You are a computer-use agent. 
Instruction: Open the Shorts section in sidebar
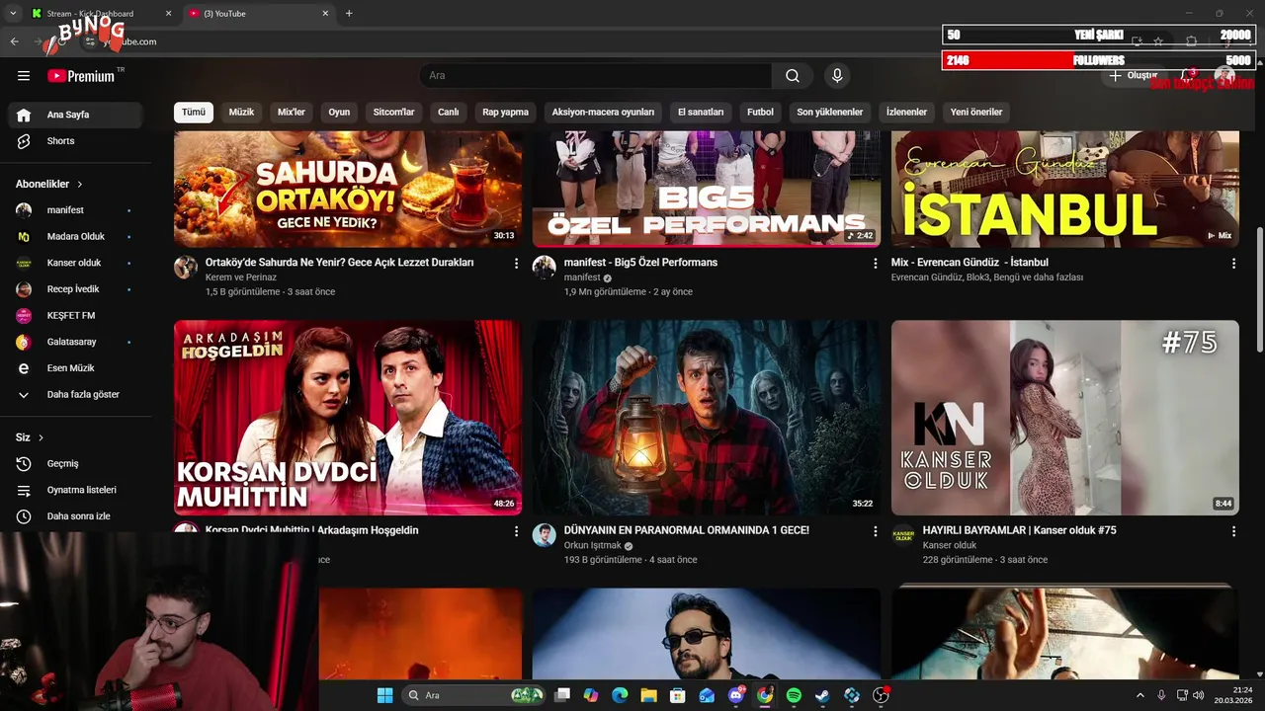(76, 141)
